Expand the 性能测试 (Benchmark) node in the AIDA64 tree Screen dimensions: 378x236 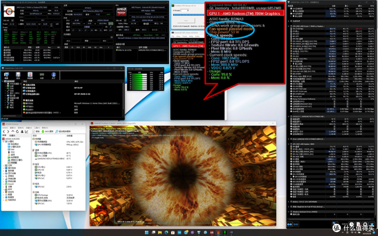3,200
